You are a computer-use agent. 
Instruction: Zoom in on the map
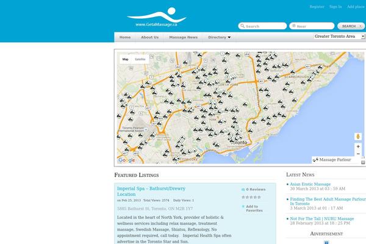tap(358, 146)
